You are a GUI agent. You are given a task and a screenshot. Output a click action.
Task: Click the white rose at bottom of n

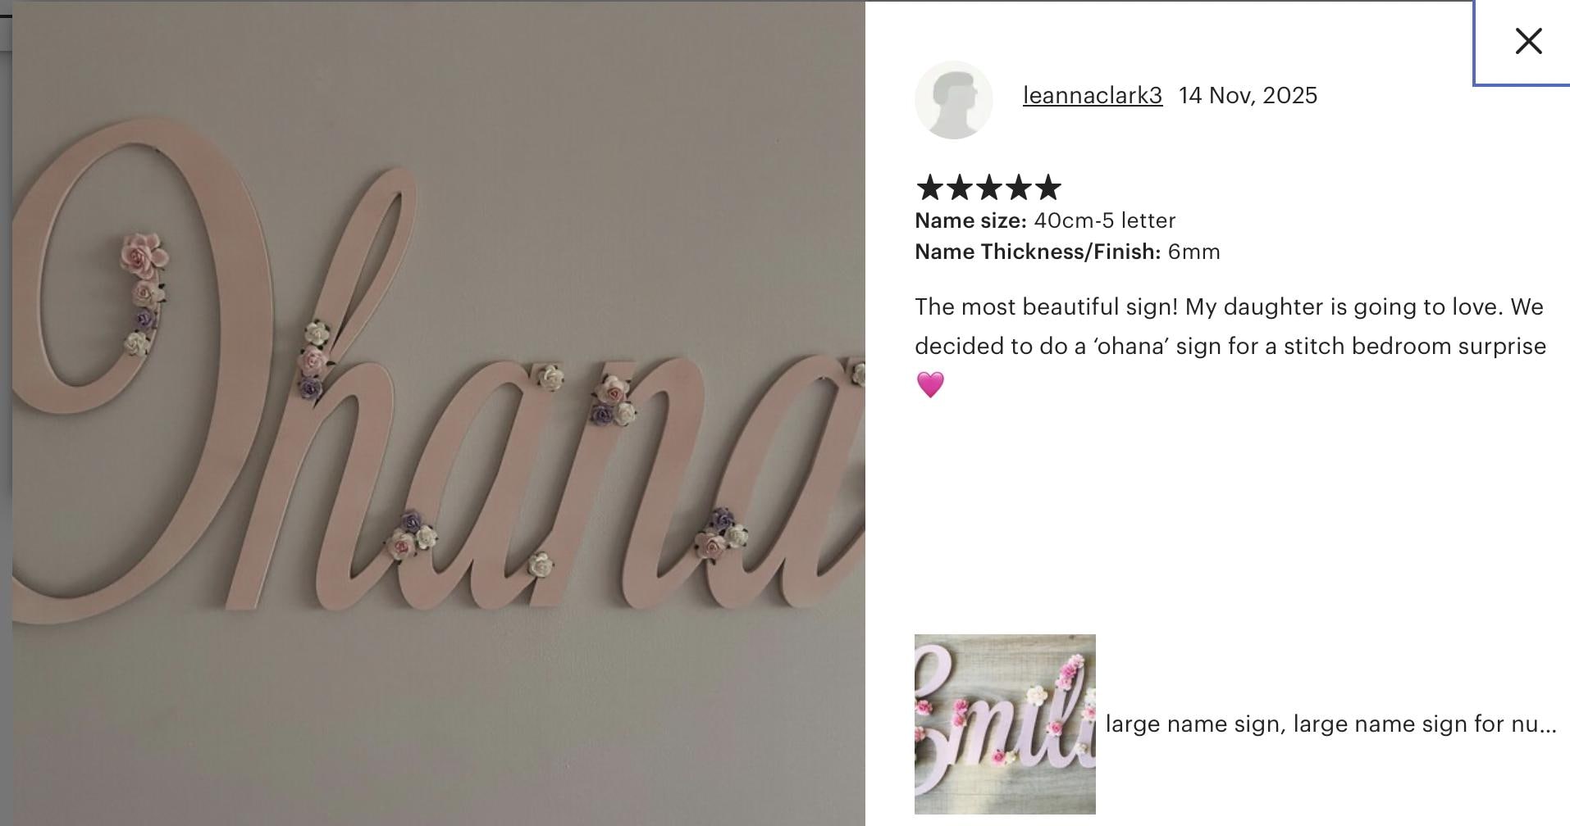[541, 565]
